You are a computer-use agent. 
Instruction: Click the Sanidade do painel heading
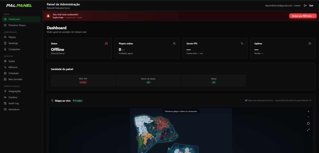coord(62,69)
